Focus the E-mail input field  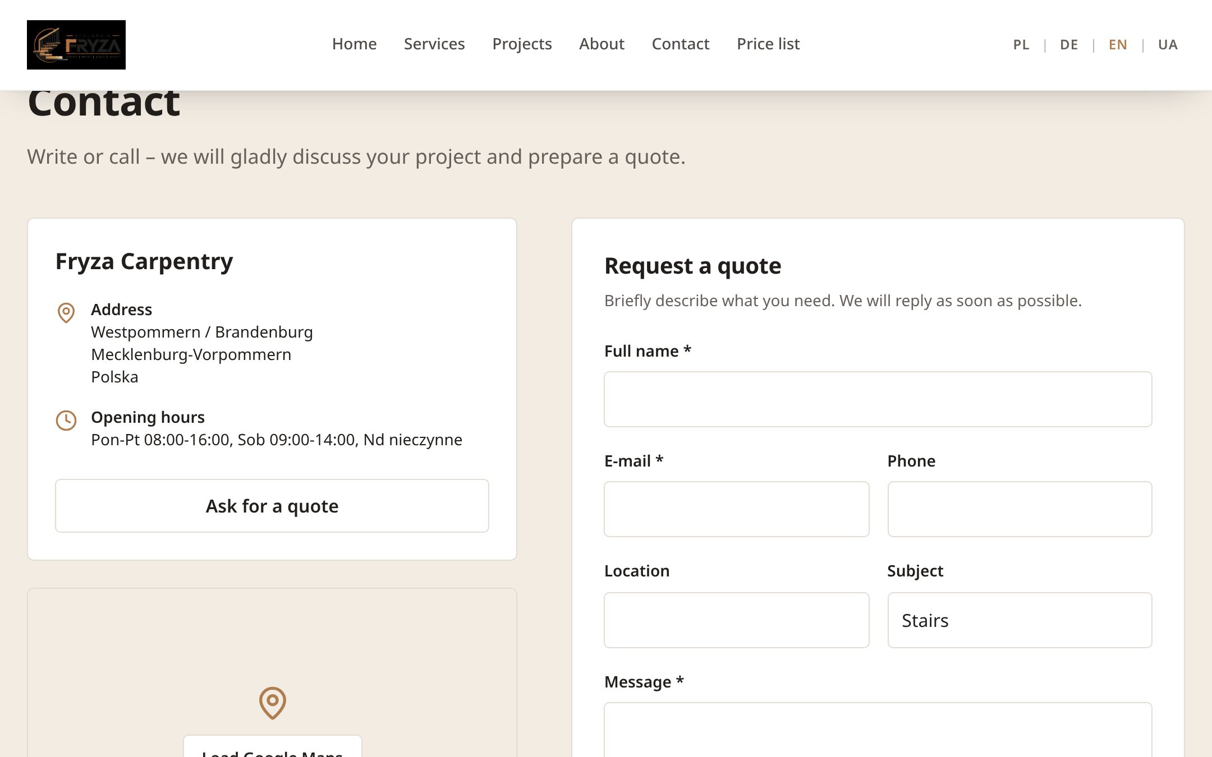737,509
